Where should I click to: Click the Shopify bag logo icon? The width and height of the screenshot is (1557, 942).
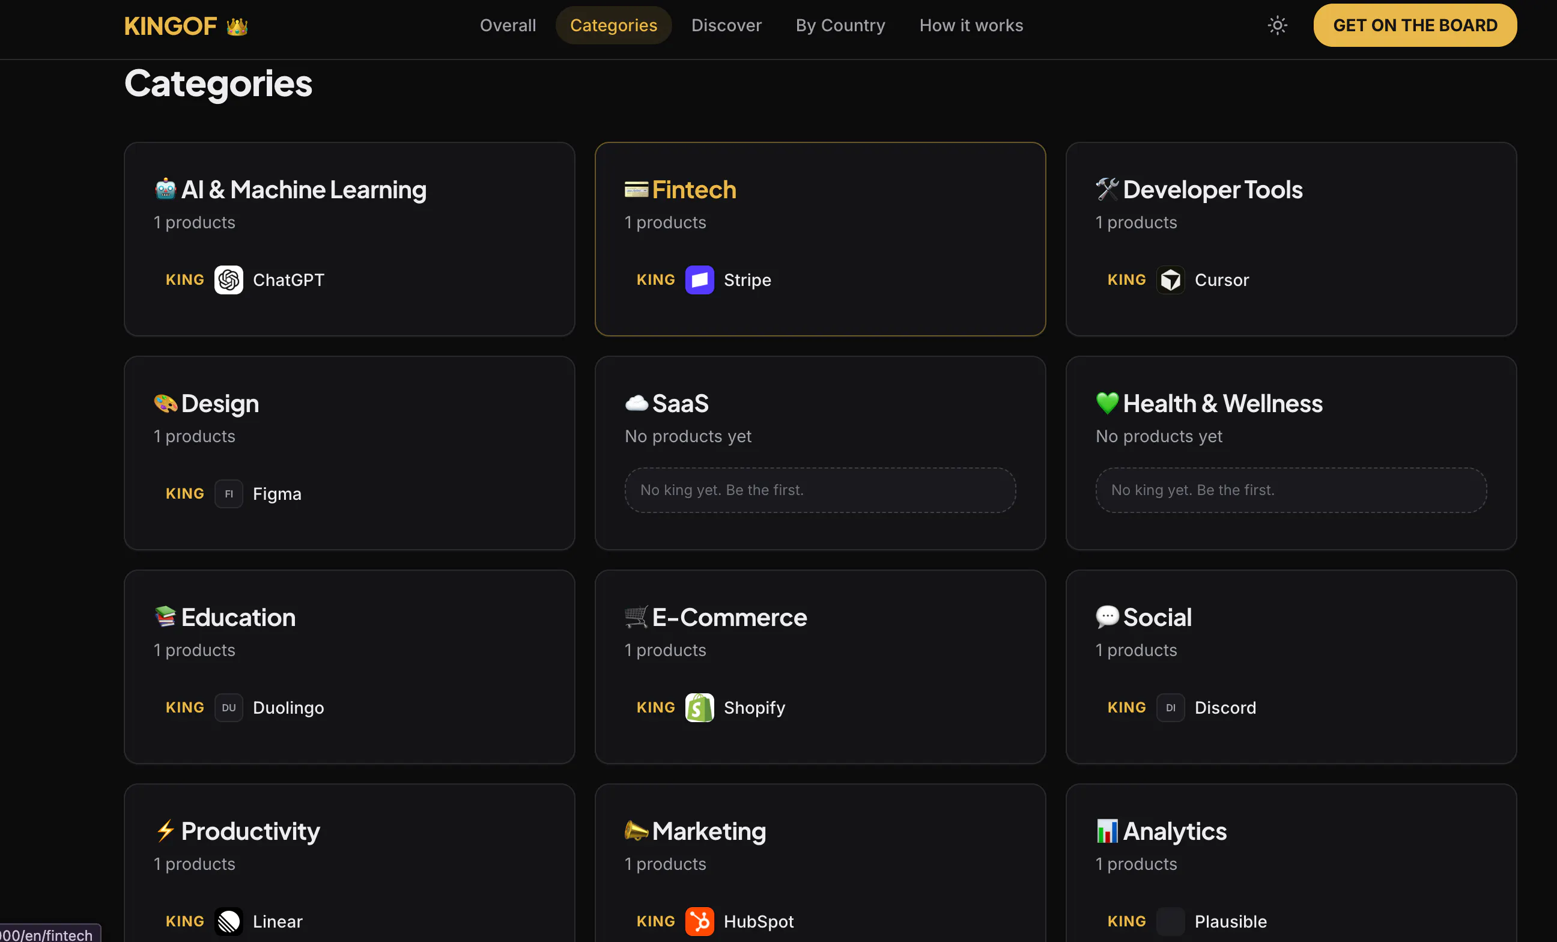click(700, 708)
